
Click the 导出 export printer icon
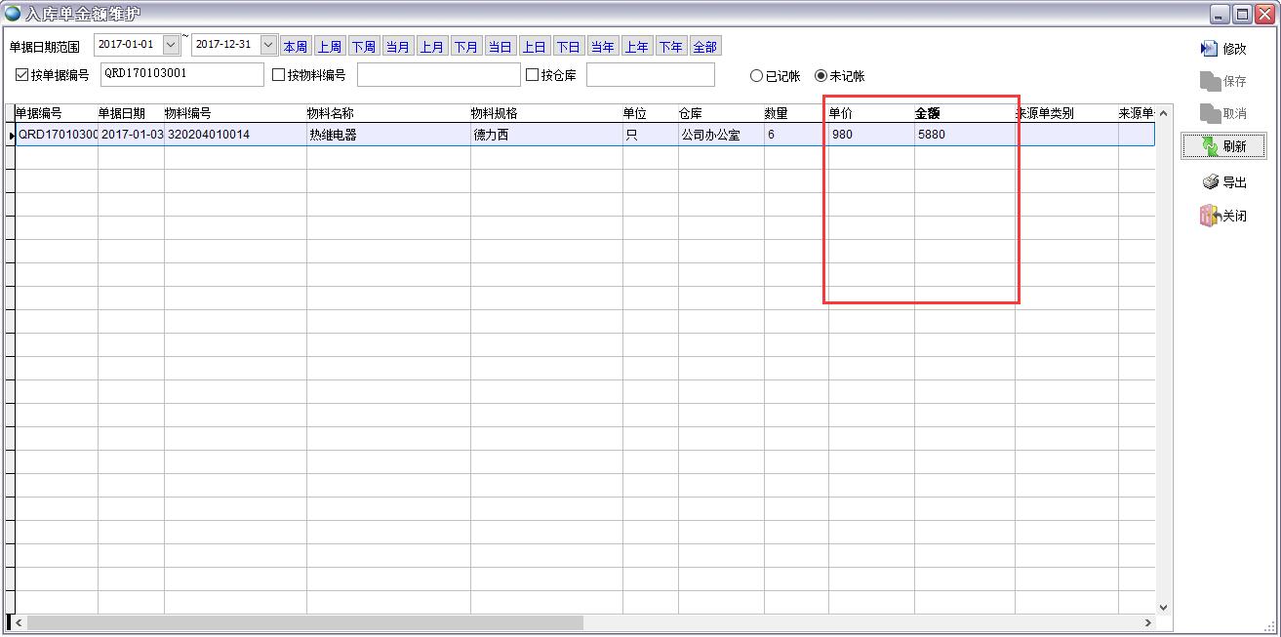(1210, 182)
